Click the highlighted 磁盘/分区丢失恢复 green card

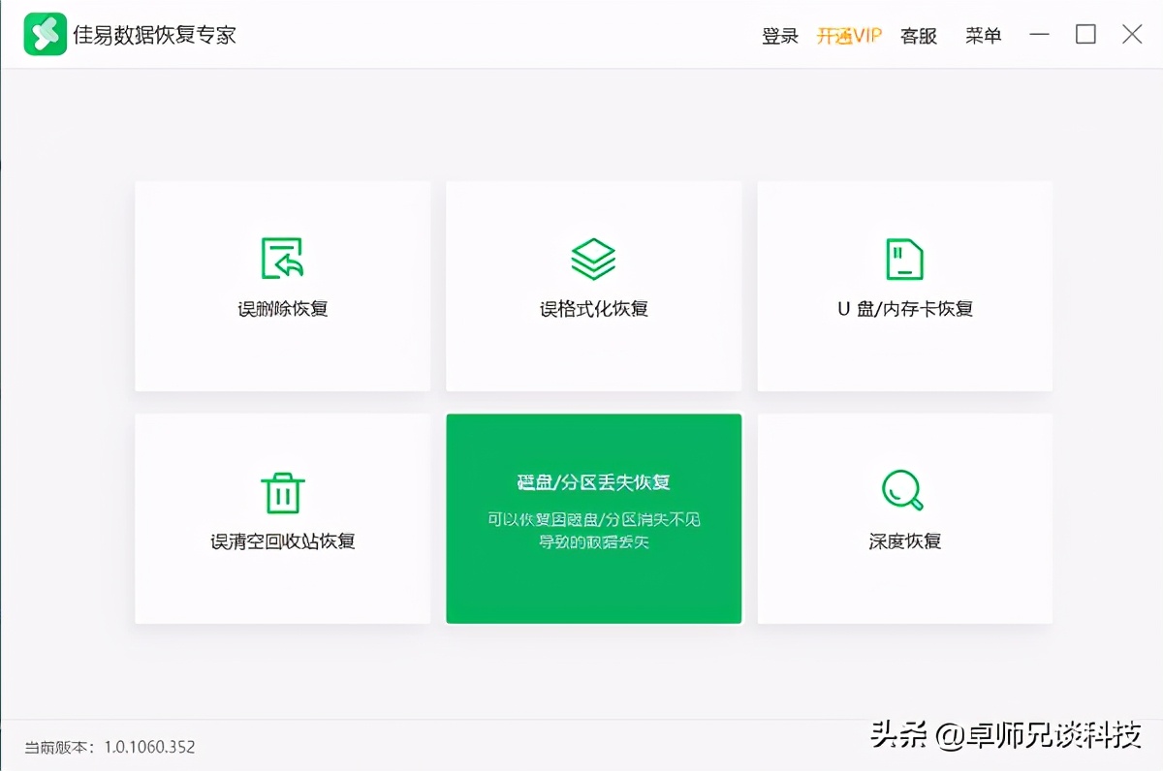(593, 519)
